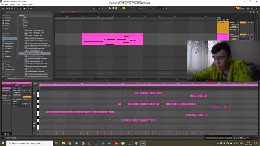This screenshot has width=260, height=146.
Task: Open the 1 Bar quantization dropdown
Action: click(31, 8)
